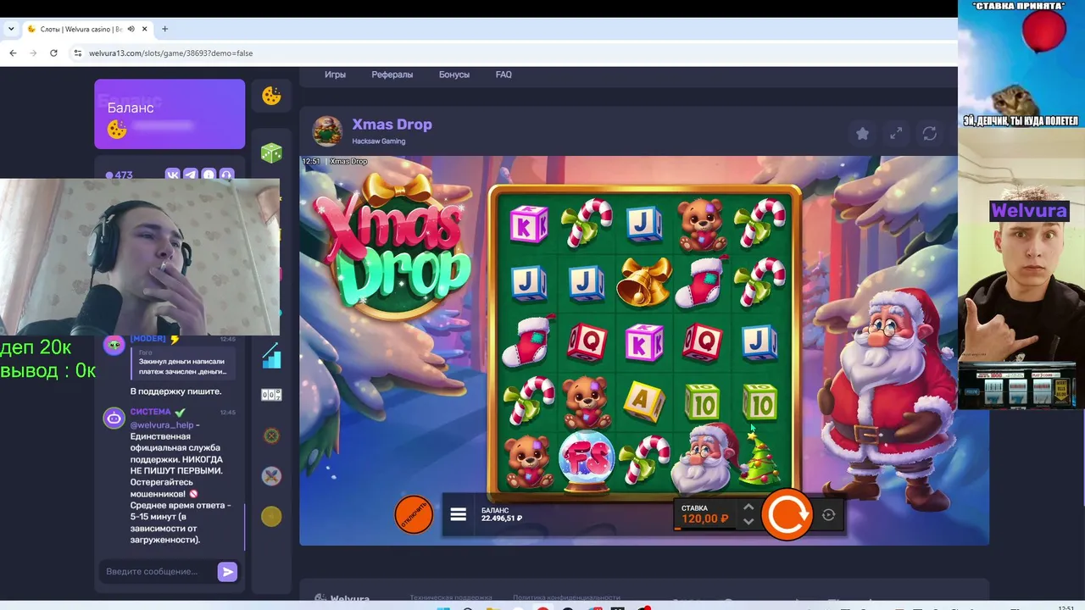Open the info icon in social row
The width and height of the screenshot is (1085, 610).
[209, 175]
